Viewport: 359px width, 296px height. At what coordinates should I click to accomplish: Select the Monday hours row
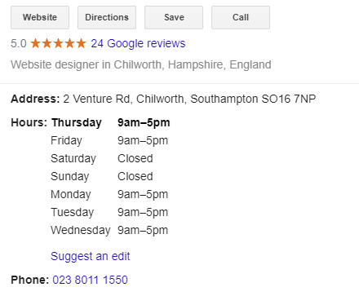coord(109,194)
